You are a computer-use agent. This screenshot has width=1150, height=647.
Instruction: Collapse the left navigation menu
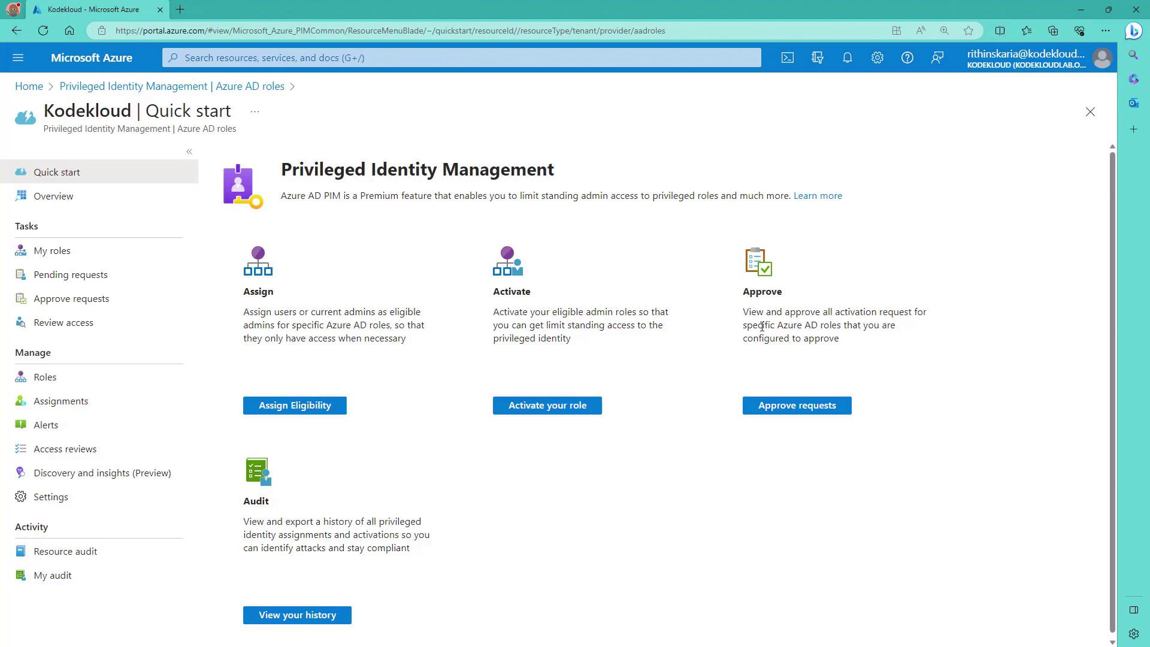pos(189,152)
